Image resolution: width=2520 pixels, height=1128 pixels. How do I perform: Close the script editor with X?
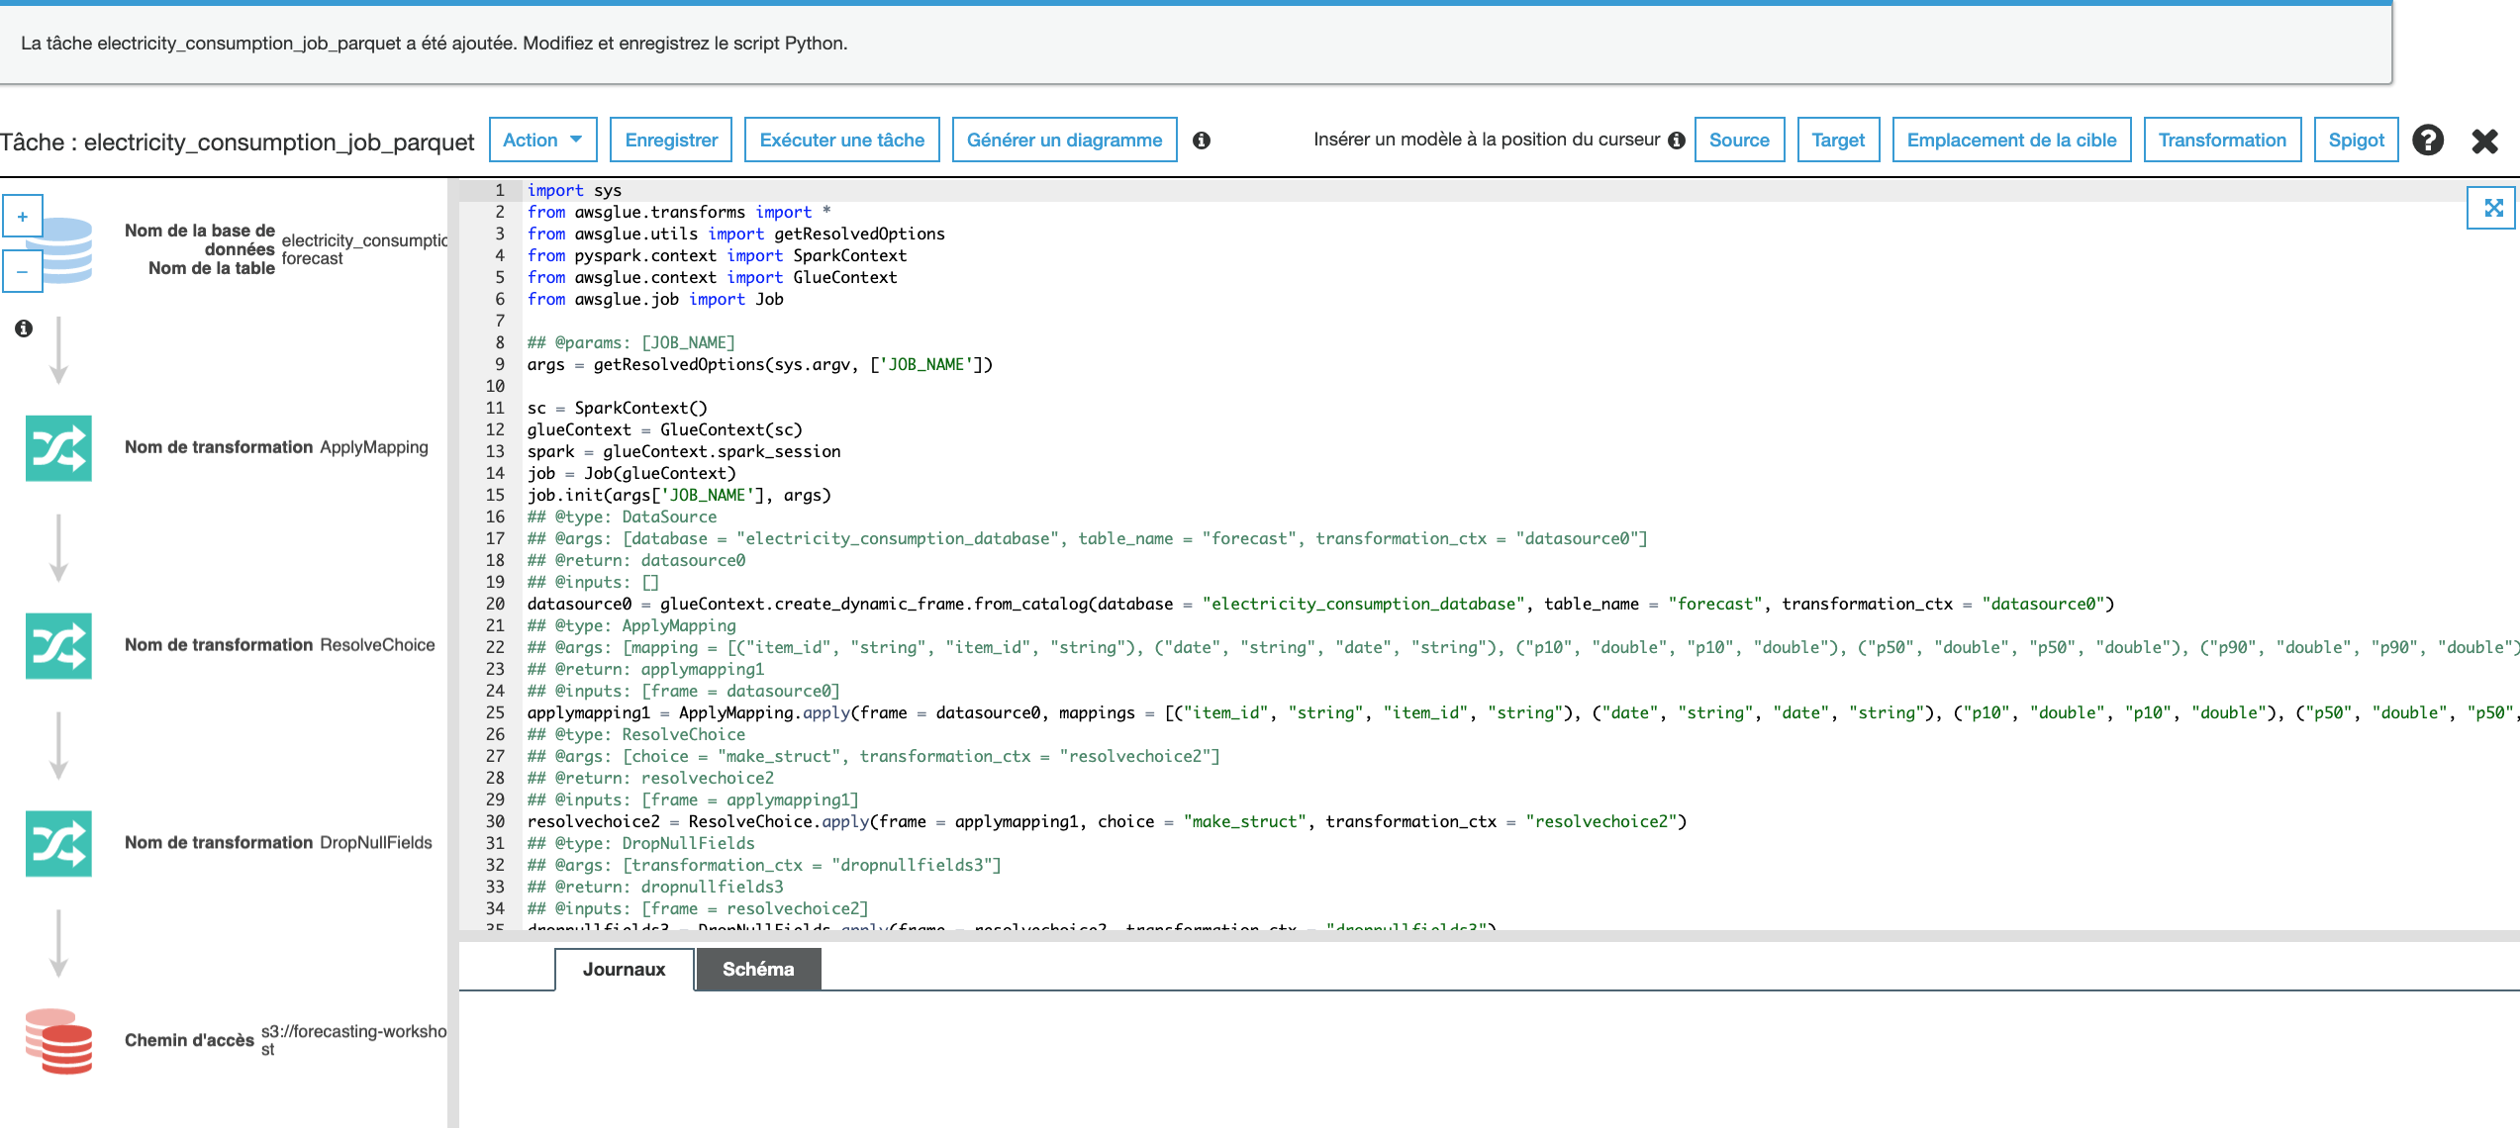2484,141
